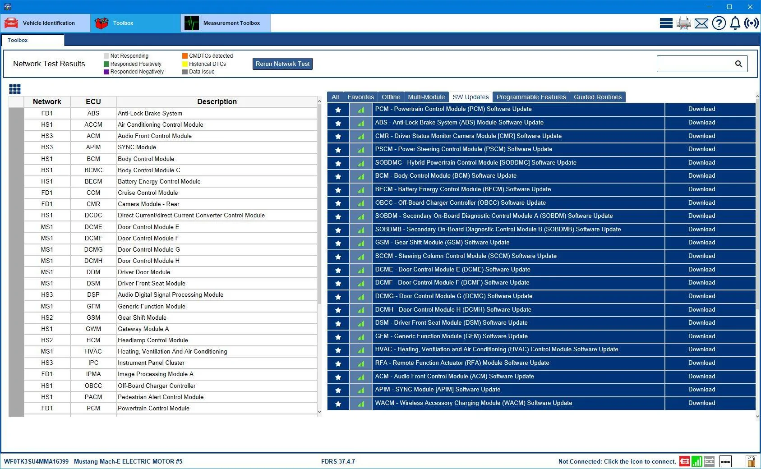Click signal bars icon for OBCC Software Update

360,203
